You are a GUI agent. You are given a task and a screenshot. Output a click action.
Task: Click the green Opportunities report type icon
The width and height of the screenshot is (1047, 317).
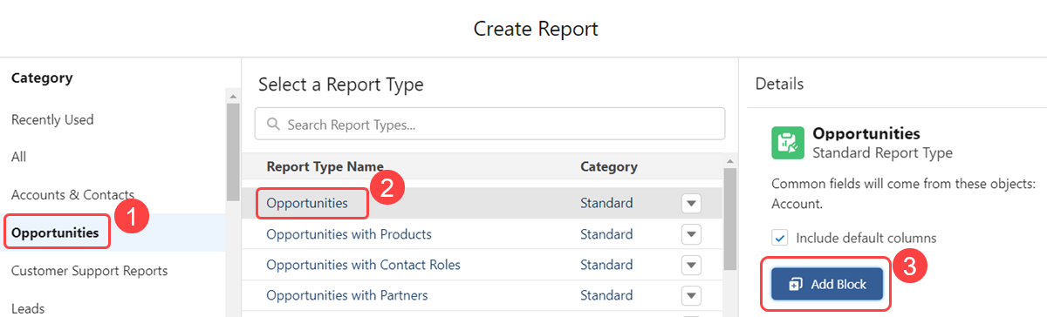[x=788, y=143]
